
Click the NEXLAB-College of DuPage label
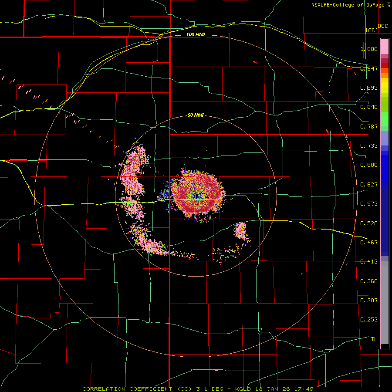(x=349, y=5)
